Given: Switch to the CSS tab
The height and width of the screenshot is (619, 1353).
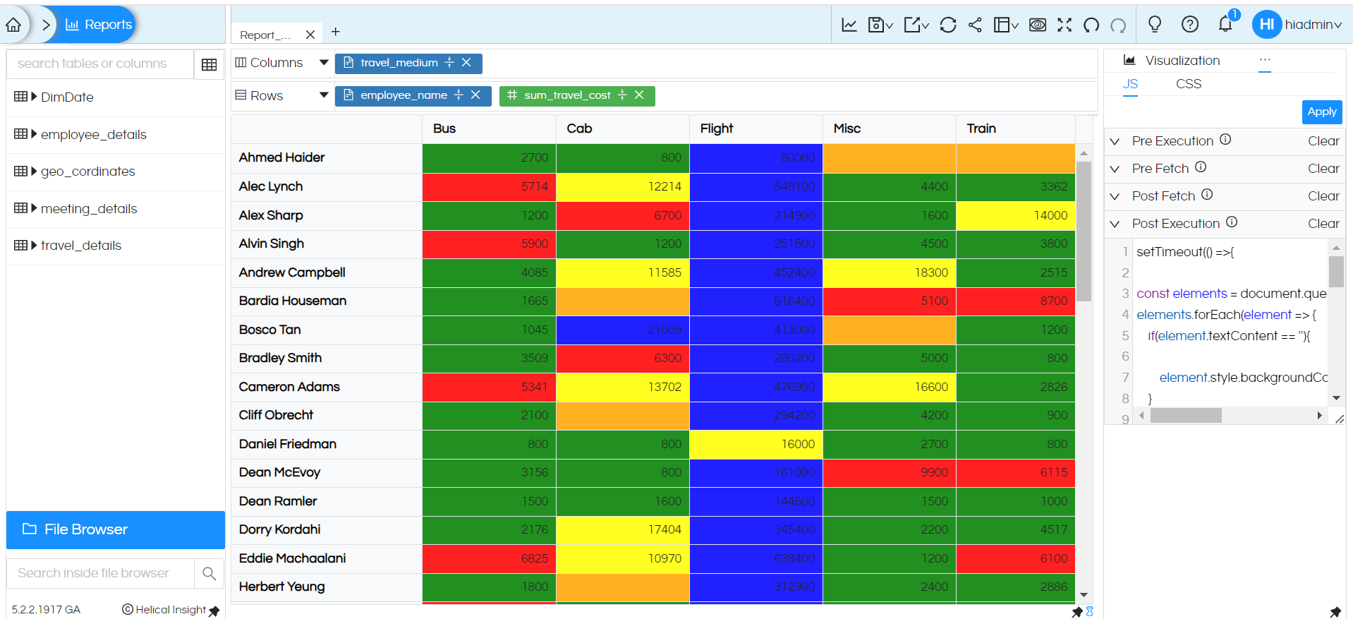Looking at the screenshot, I should (x=1189, y=84).
